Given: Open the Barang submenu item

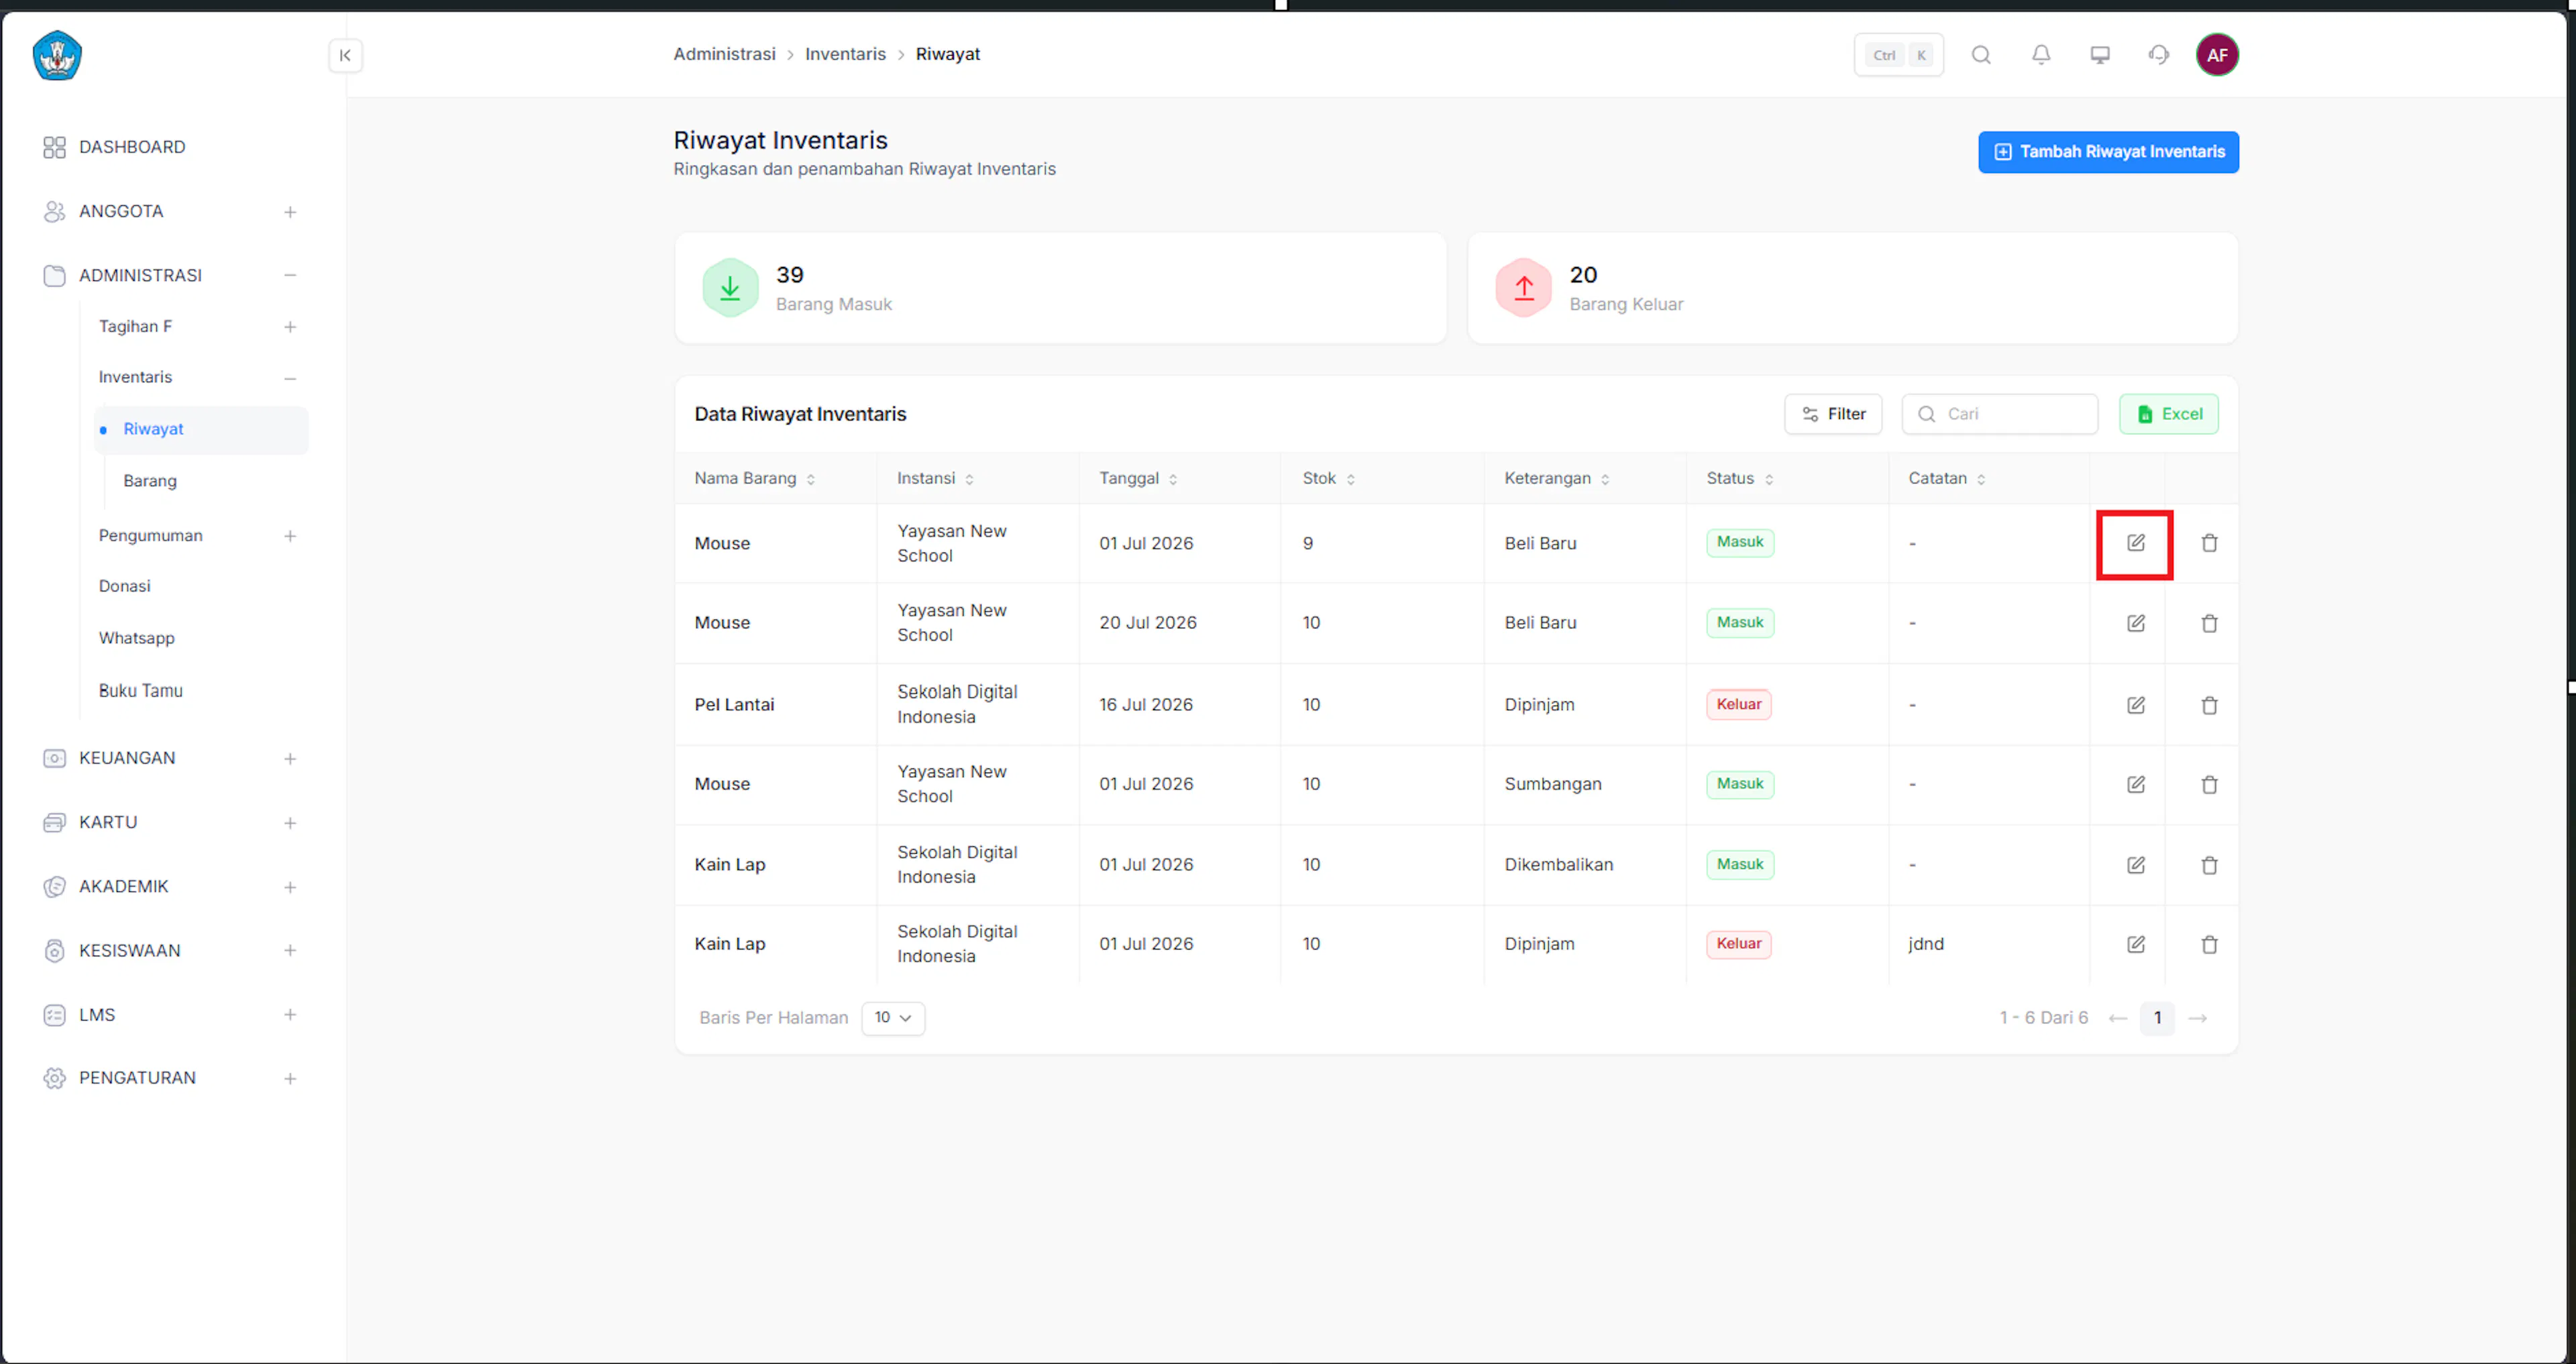Looking at the screenshot, I should (x=150, y=481).
